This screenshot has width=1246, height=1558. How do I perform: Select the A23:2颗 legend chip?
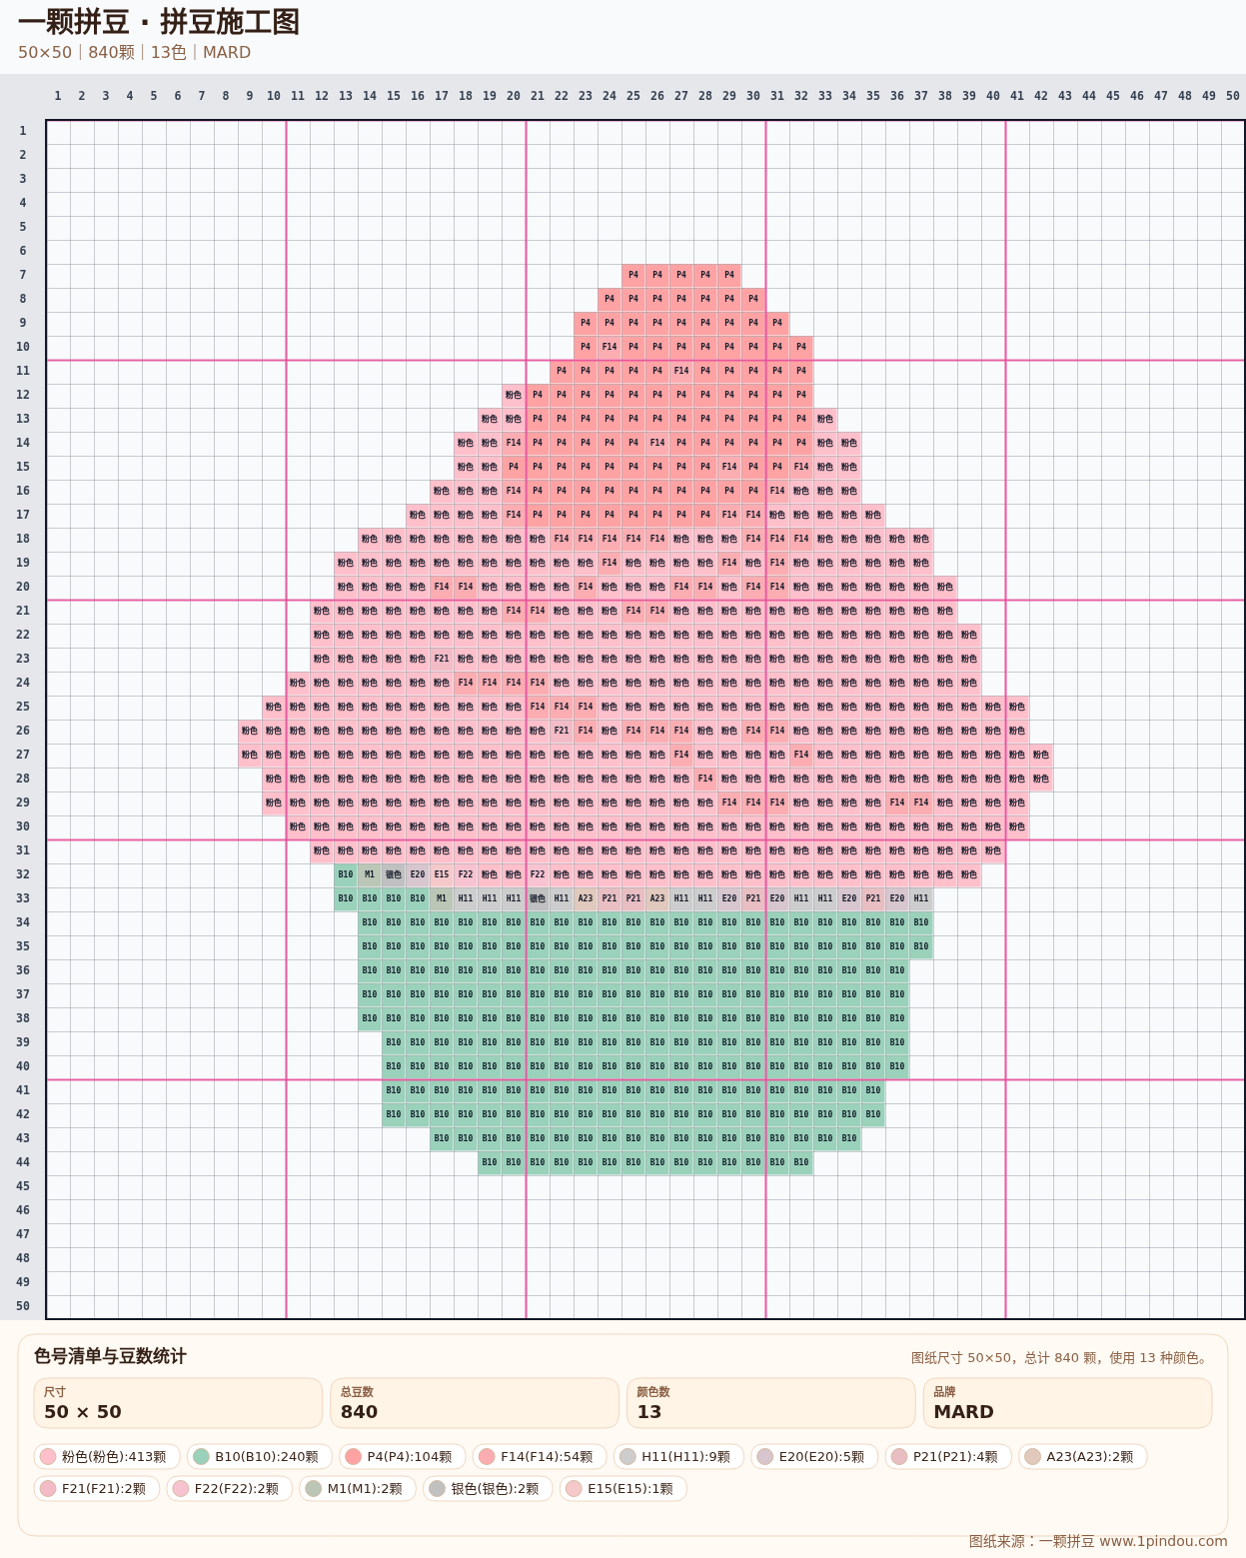[1082, 1456]
